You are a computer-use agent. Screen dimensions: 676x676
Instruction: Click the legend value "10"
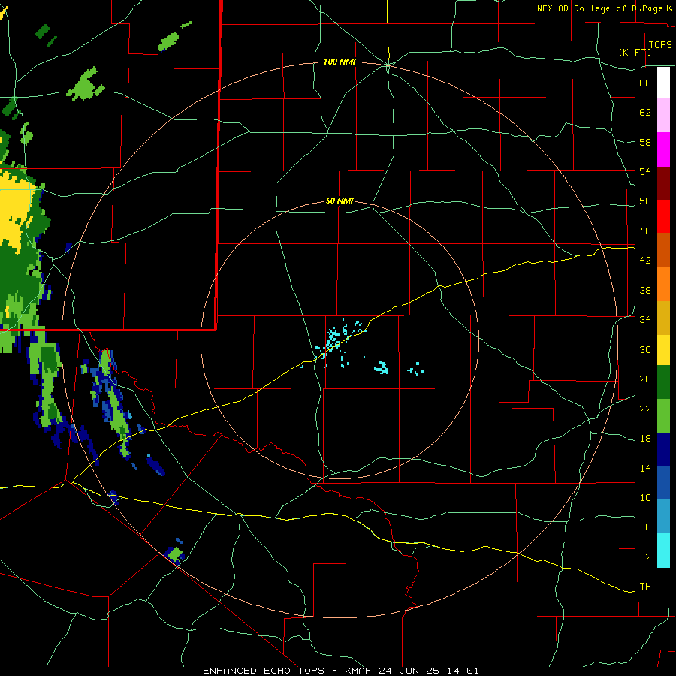coord(645,498)
